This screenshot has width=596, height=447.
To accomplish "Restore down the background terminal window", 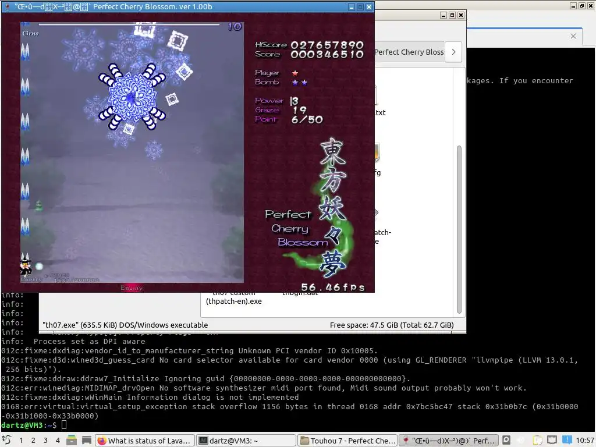I will coord(582,6).
